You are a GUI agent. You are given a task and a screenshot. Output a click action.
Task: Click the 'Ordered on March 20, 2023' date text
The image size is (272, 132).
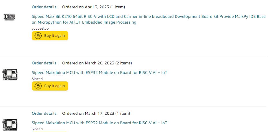click(x=88, y=63)
